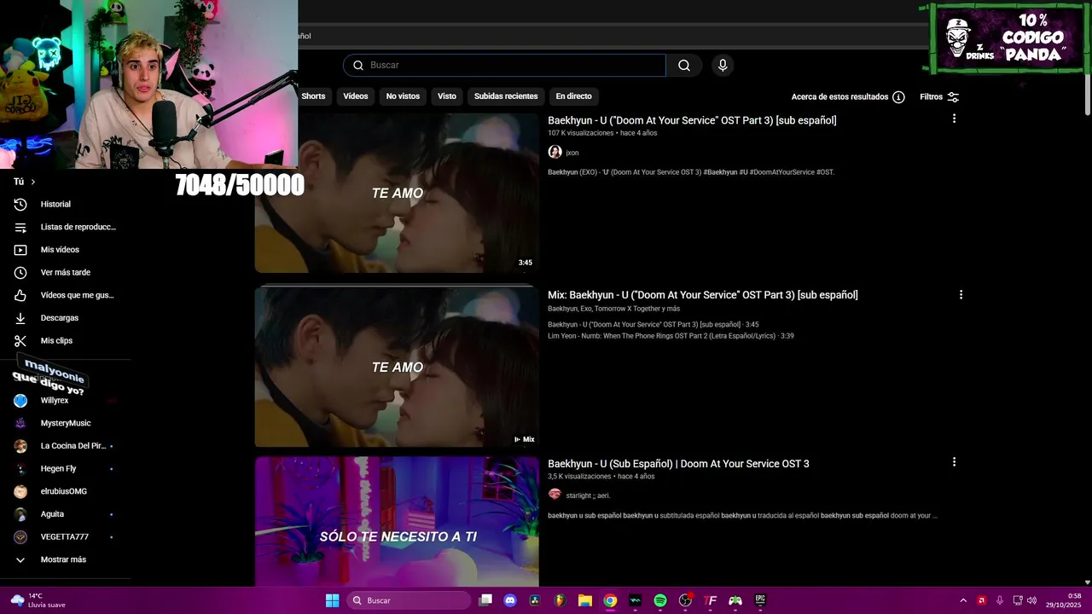The width and height of the screenshot is (1092, 614).
Task: Open the jxon channel avatar
Action: (555, 152)
